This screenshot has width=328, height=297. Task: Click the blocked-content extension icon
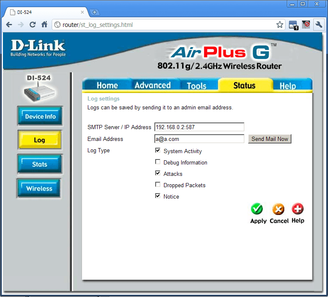pos(306,25)
